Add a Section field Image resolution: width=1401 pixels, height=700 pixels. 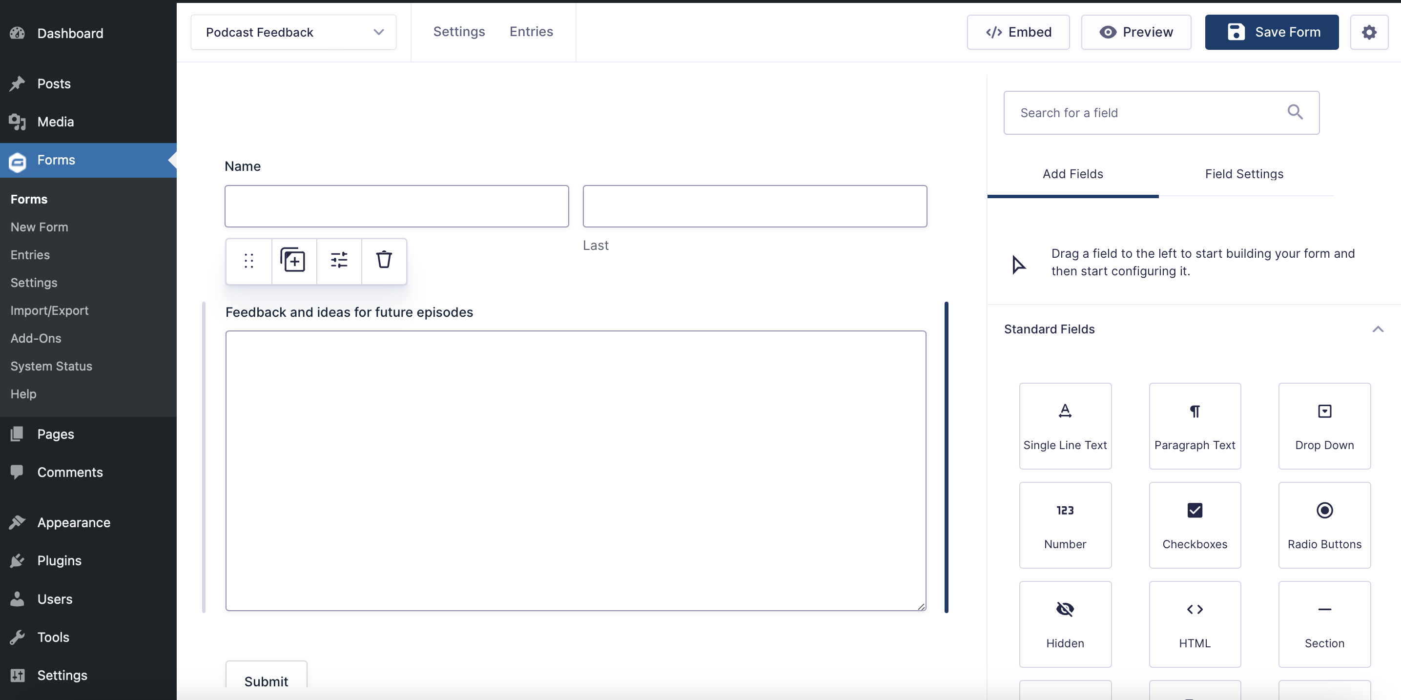coord(1324,624)
